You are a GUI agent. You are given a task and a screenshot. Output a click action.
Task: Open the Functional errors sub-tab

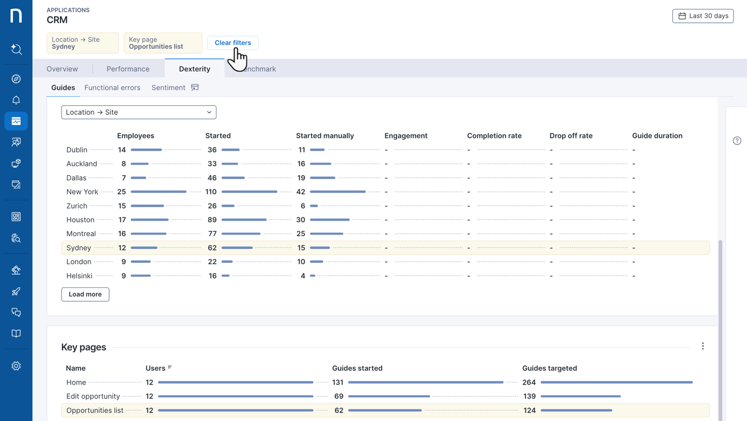112,88
